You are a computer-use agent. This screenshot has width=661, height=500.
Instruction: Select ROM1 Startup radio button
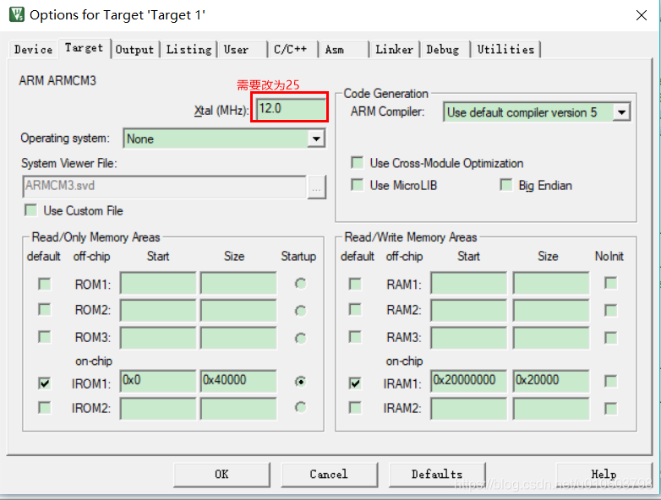(301, 284)
